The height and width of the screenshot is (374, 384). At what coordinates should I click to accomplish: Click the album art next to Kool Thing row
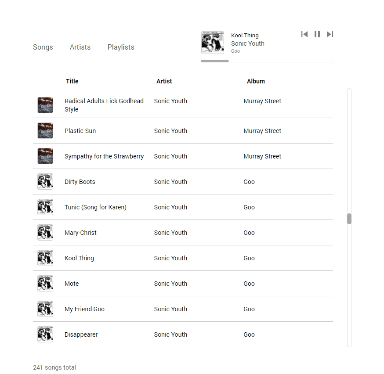point(45,258)
